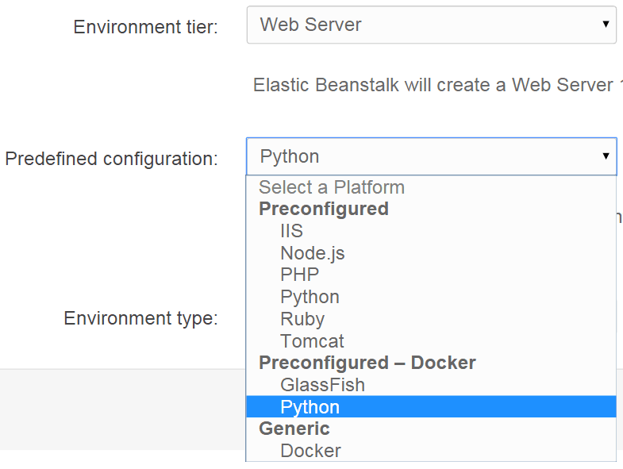The image size is (623, 469).
Task: Choose GlassFish under Preconfigured – Docker
Action: tap(322, 385)
